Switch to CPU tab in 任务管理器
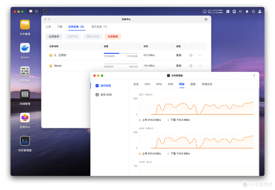This screenshot has height=190, width=275. [x=147, y=84]
